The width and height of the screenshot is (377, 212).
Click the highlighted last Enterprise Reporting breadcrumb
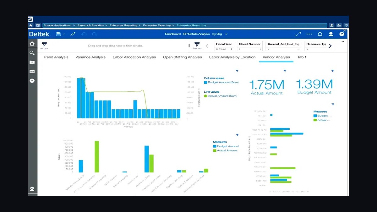click(191, 25)
